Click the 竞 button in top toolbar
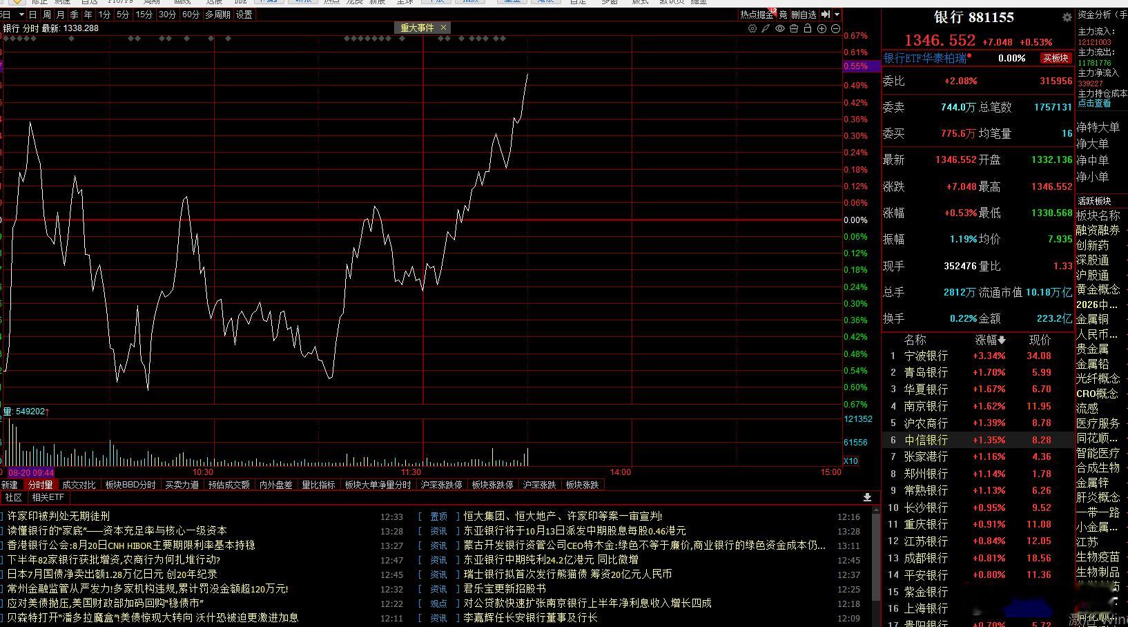The image size is (1128, 627). click(783, 14)
